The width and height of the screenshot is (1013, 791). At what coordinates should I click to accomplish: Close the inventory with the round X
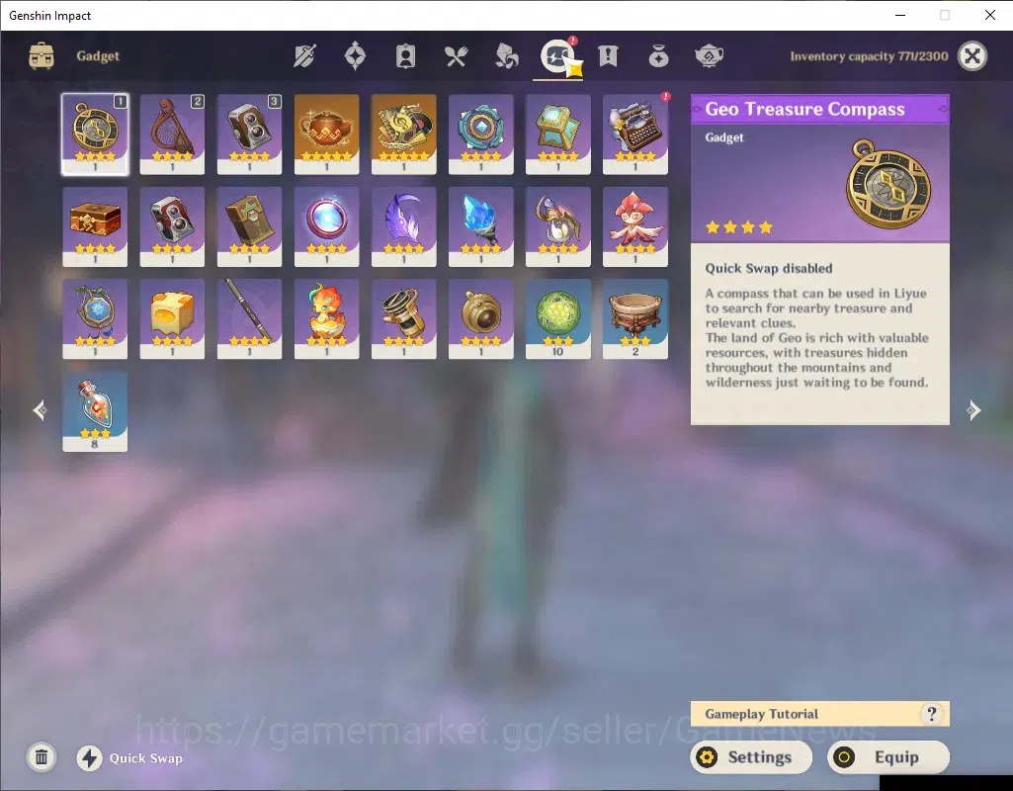point(972,56)
